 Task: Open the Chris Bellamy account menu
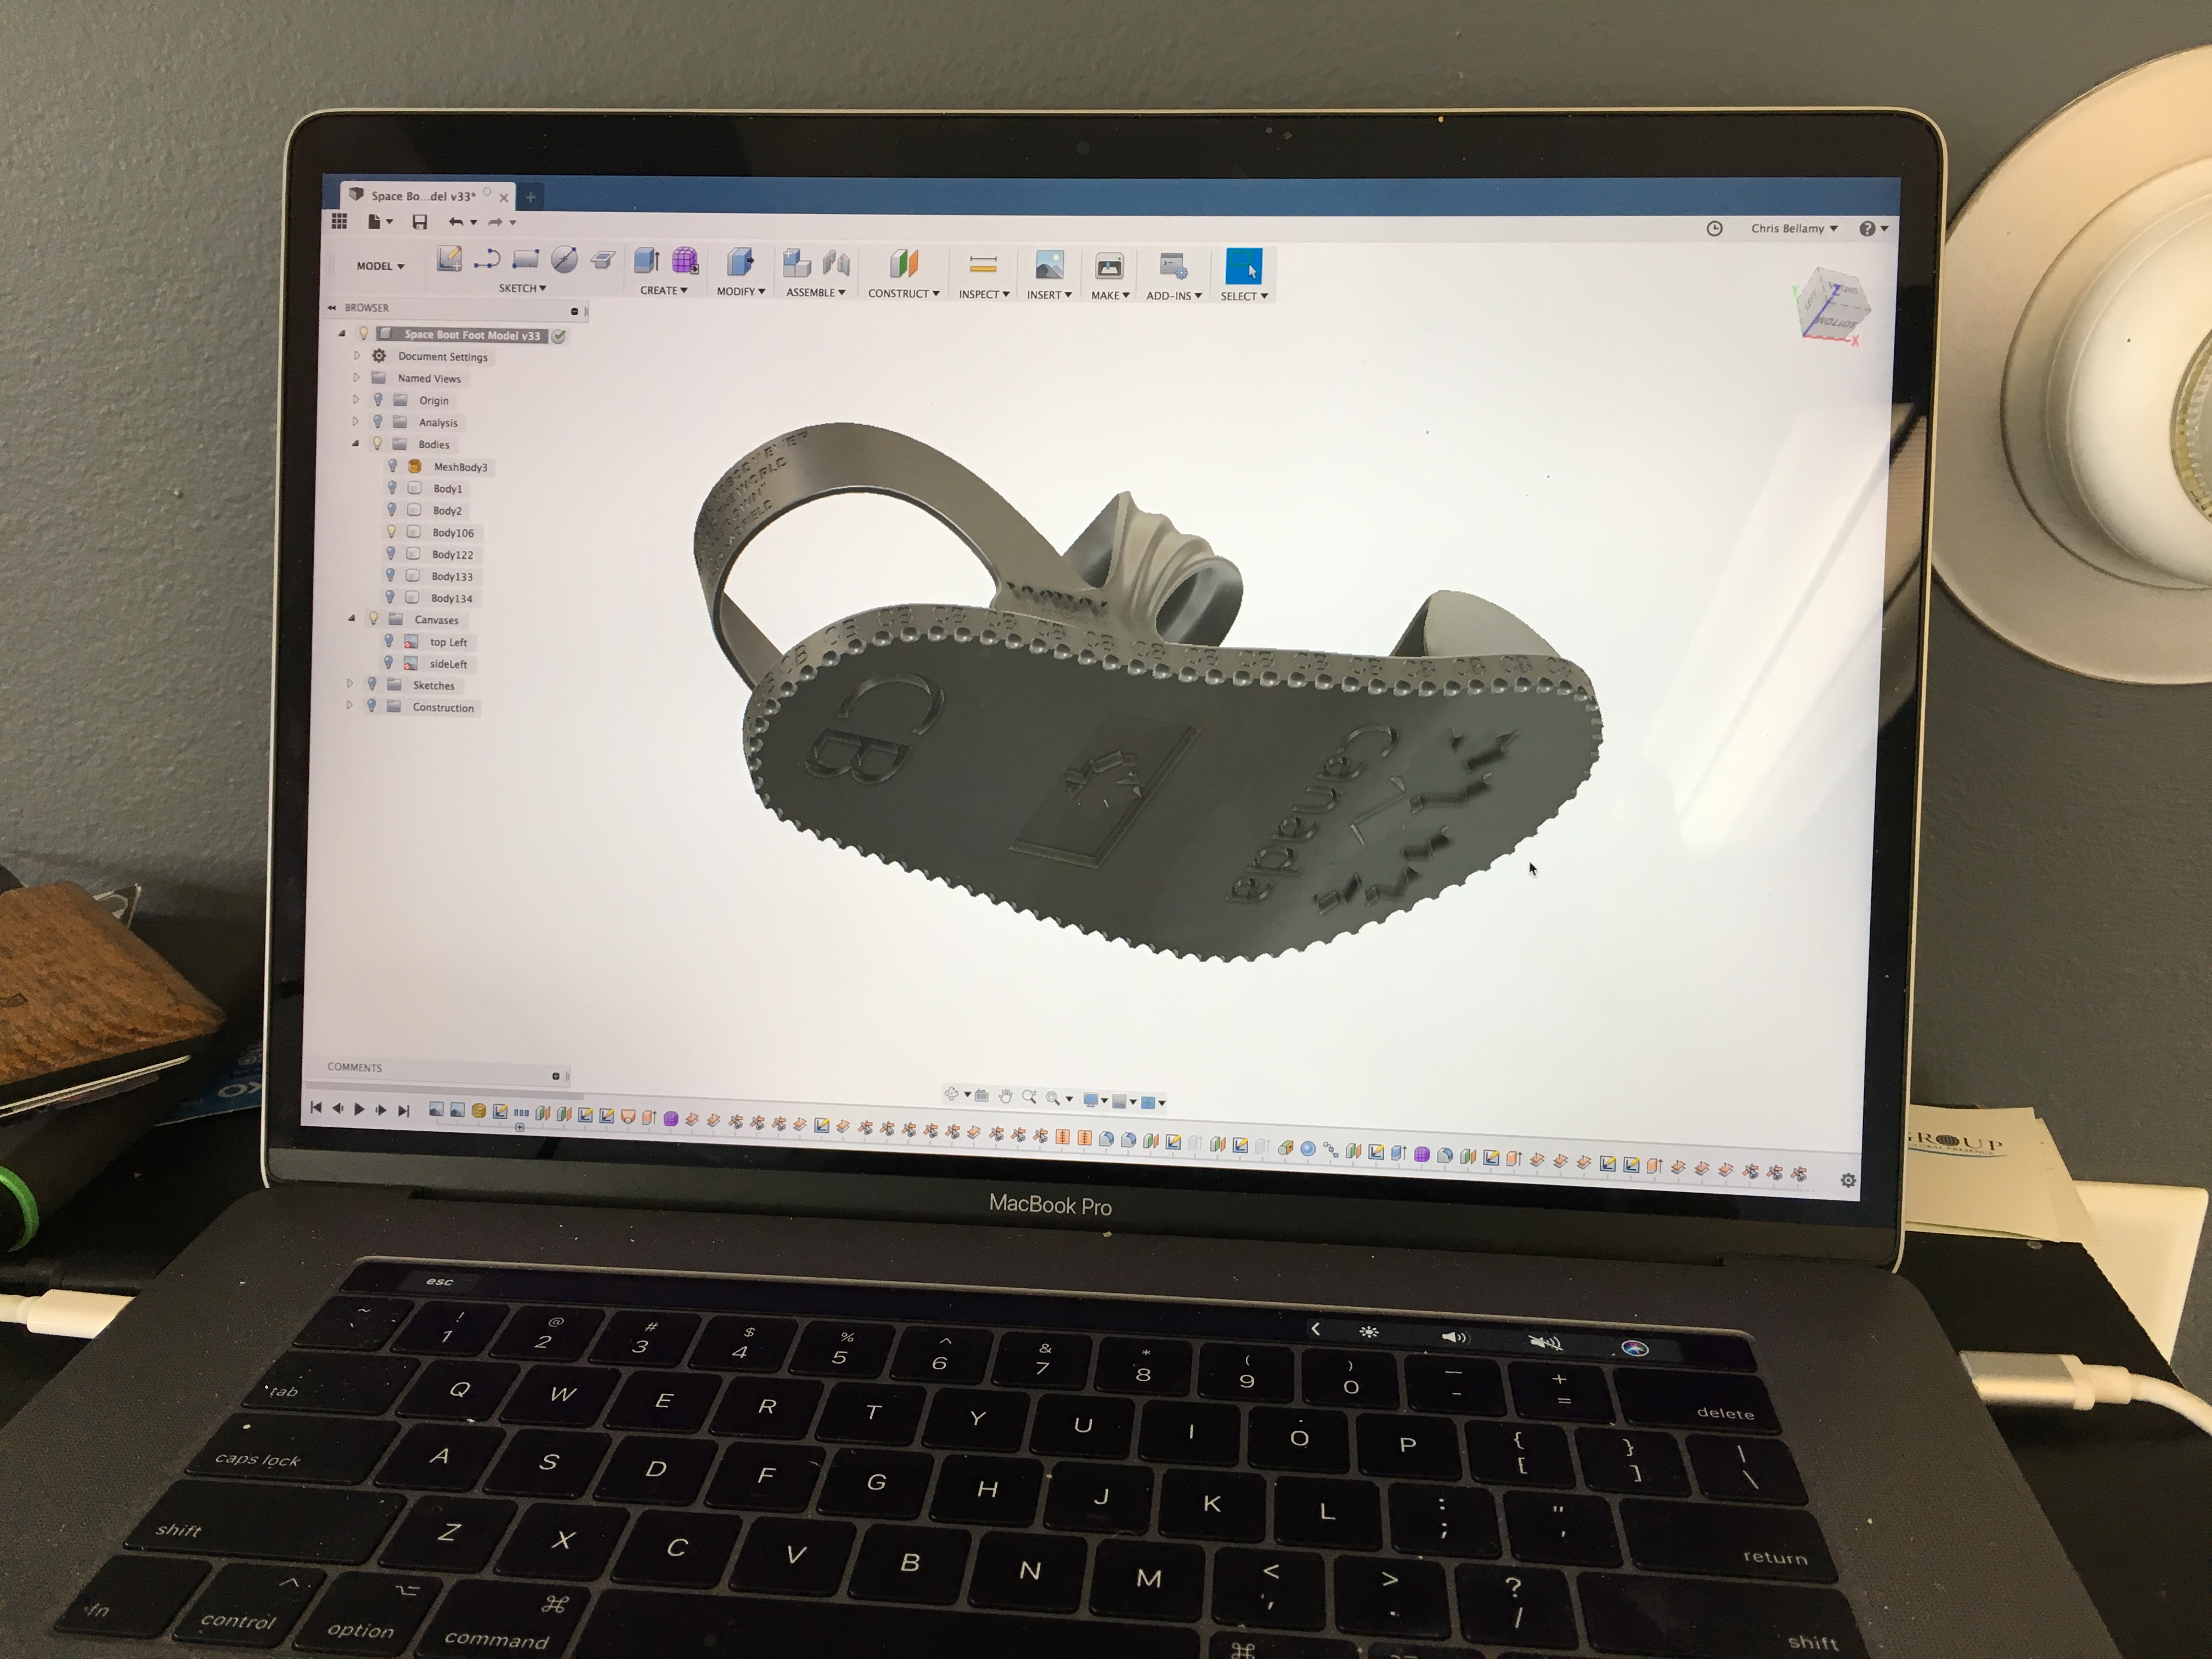pos(1794,228)
